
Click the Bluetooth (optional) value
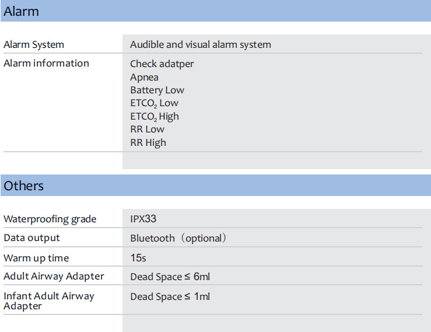pos(178,238)
